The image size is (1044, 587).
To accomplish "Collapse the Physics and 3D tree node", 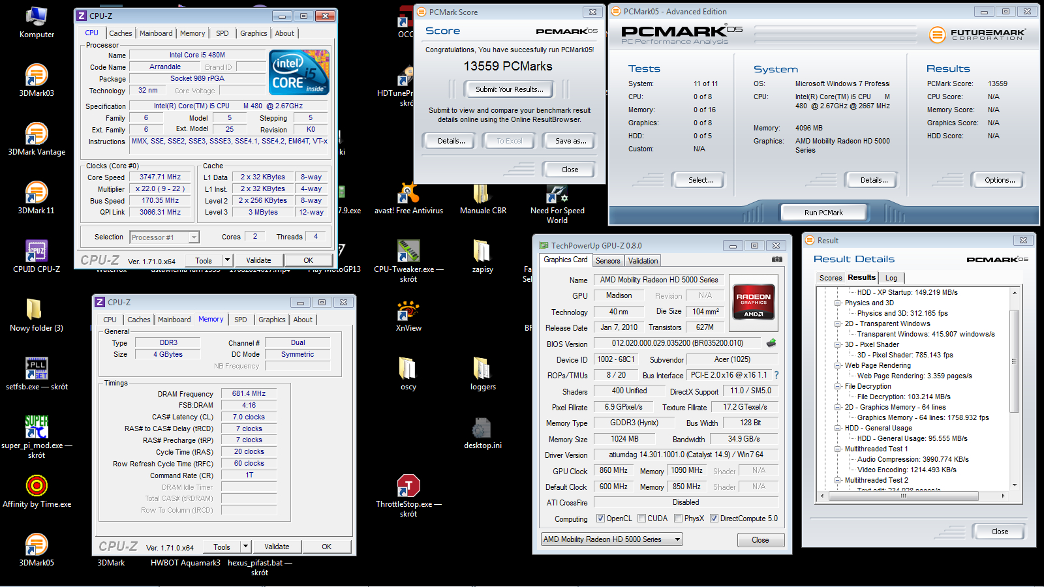I will click(838, 303).
